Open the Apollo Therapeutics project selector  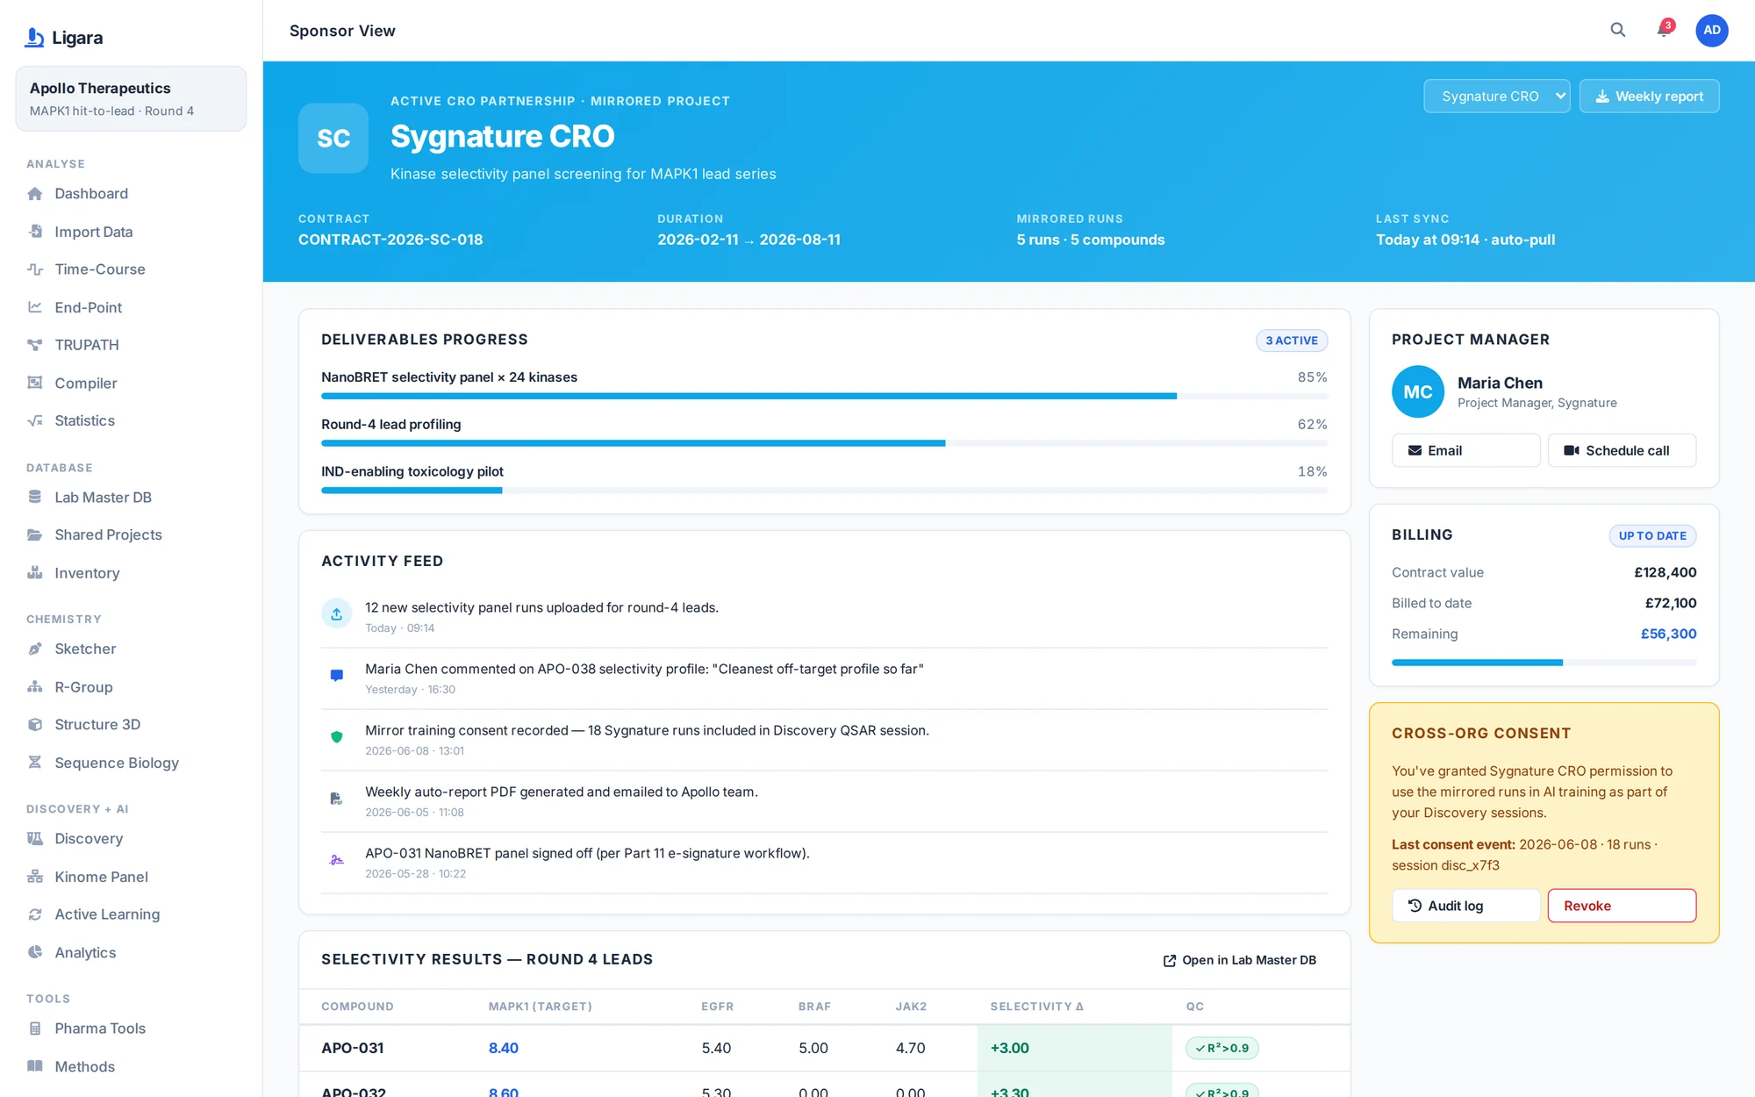tap(131, 98)
